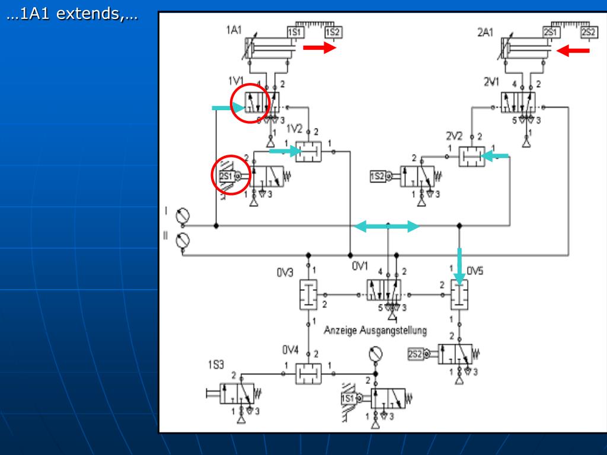
Task: Click the '0V1' label text
Action: tap(360, 266)
